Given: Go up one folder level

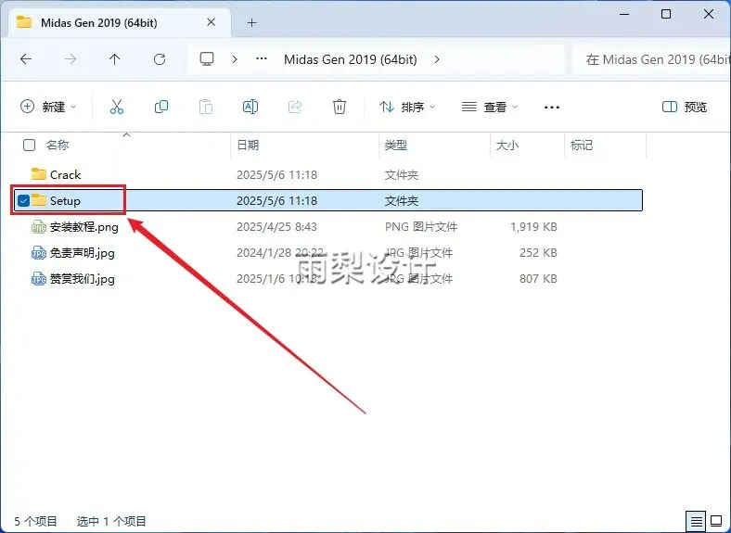Looking at the screenshot, I should click(115, 59).
